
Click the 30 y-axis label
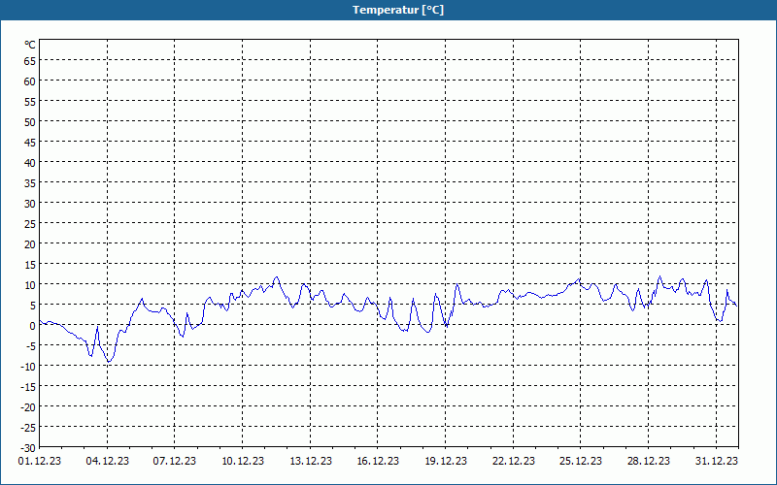[x=30, y=204]
